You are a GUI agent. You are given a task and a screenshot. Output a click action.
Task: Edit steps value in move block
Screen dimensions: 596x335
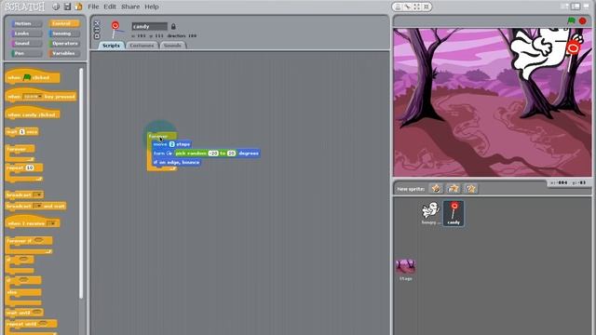pyautogui.click(x=171, y=144)
